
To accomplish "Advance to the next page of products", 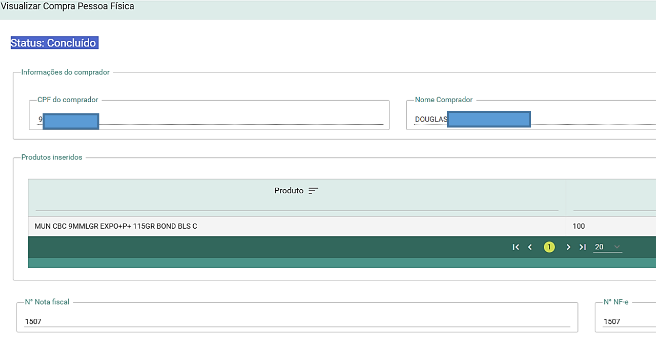I will (568, 247).
